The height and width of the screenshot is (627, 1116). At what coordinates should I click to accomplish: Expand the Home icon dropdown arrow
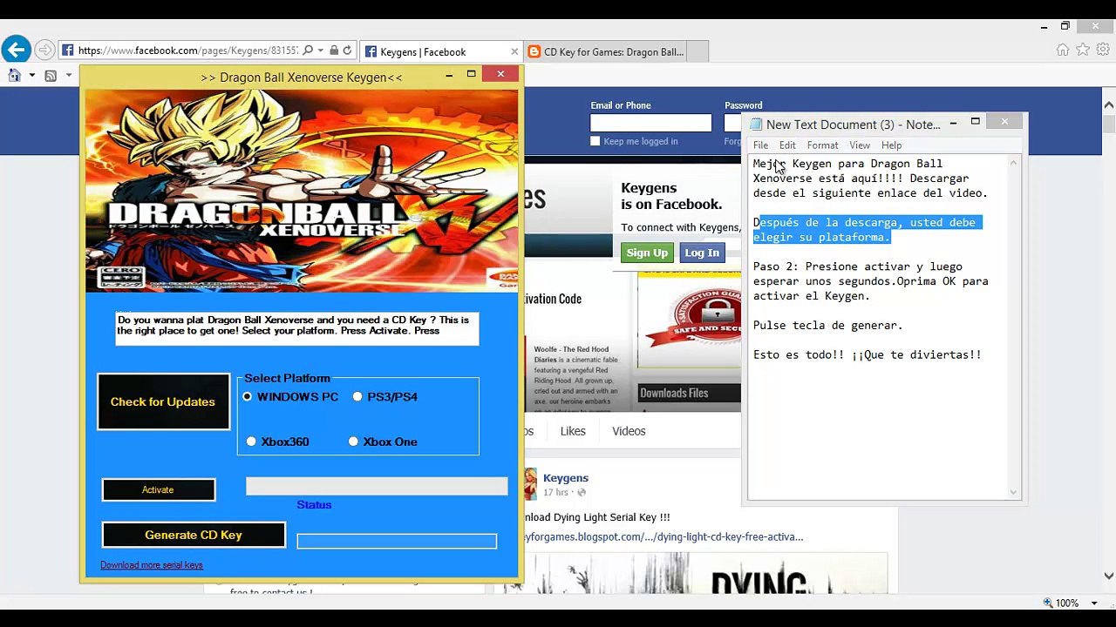coord(32,76)
